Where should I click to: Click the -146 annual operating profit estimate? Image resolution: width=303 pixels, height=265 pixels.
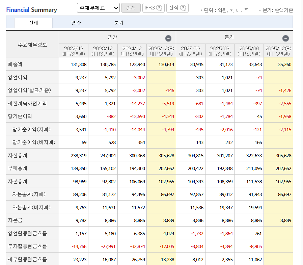[x=170, y=91]
